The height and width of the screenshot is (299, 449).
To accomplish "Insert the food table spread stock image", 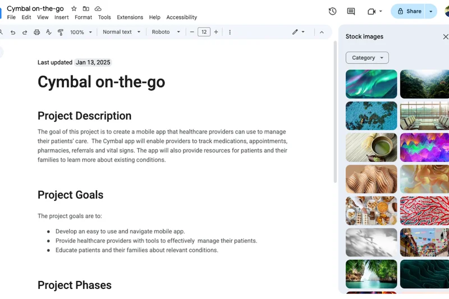I will pos(372,211).
